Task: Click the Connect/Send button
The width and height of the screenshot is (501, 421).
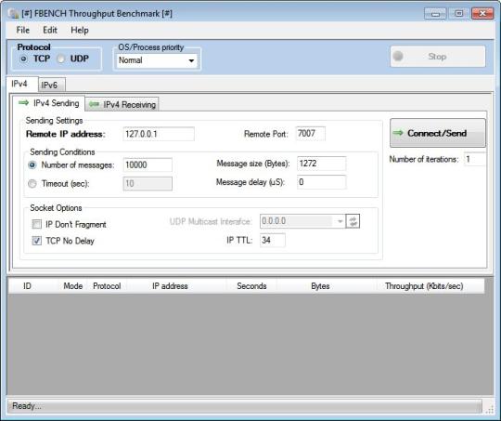Action: click(x=438, y=133)
